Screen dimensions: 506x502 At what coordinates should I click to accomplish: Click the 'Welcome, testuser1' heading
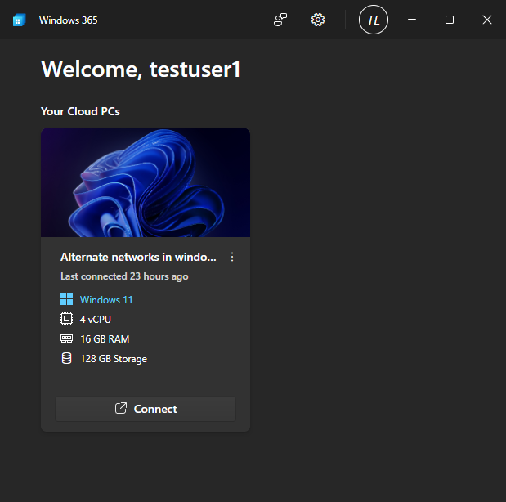141,69
